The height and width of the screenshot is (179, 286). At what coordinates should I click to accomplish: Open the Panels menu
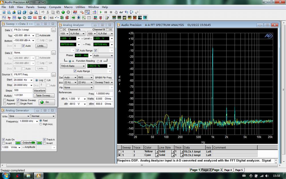click(x=30, y=7)
